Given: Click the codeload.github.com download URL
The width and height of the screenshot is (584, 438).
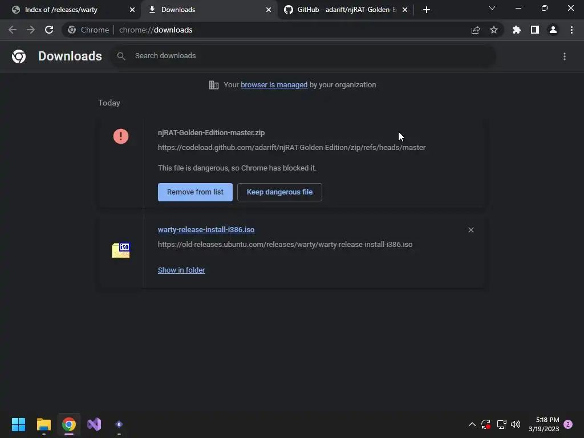Looking at the screenshot, I should coord(291,148).
